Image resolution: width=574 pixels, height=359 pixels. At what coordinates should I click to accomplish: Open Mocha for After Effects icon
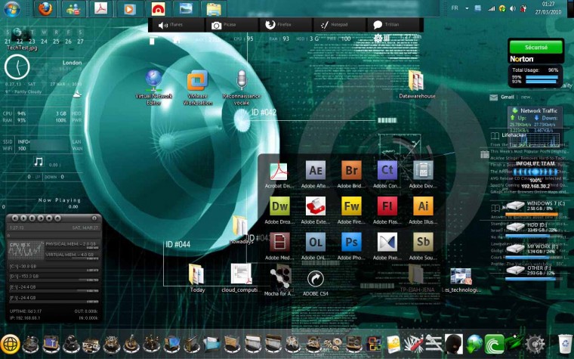280,277
